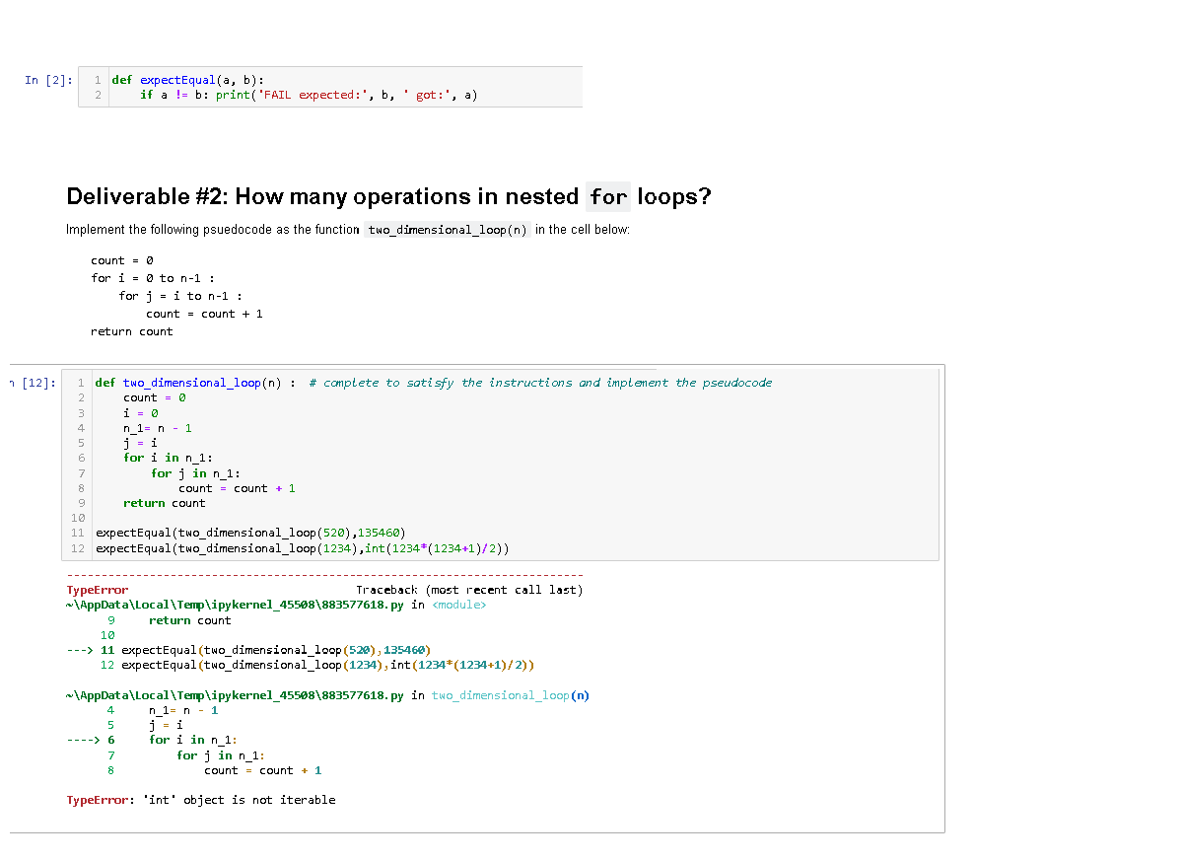Click the two_dimensional_loop(n) inline code in instructions
The image size is (1183, 861).
448,230
